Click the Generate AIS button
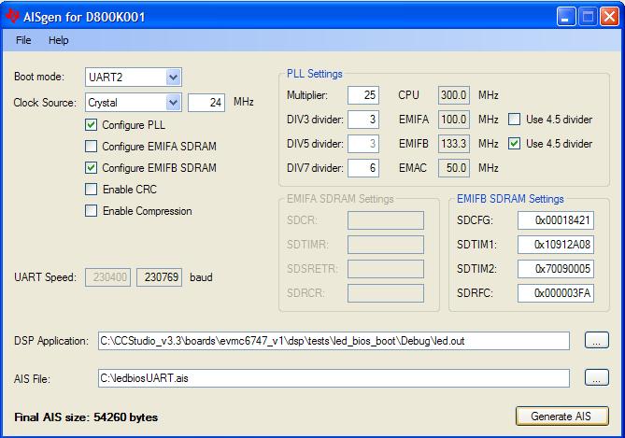The height and width of the screenshot is (438, 625). coord(562,417)
